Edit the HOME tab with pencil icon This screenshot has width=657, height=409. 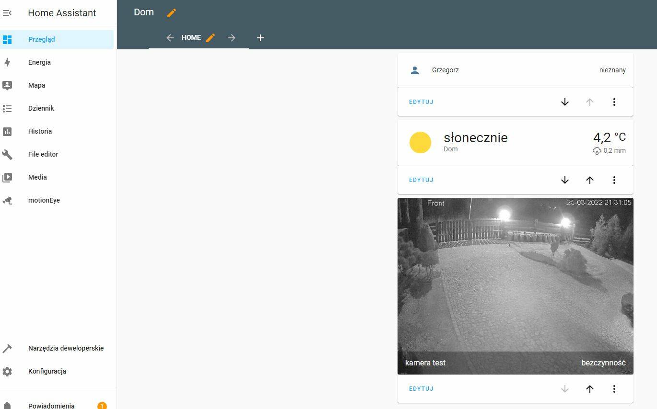(x=211, y=38)
